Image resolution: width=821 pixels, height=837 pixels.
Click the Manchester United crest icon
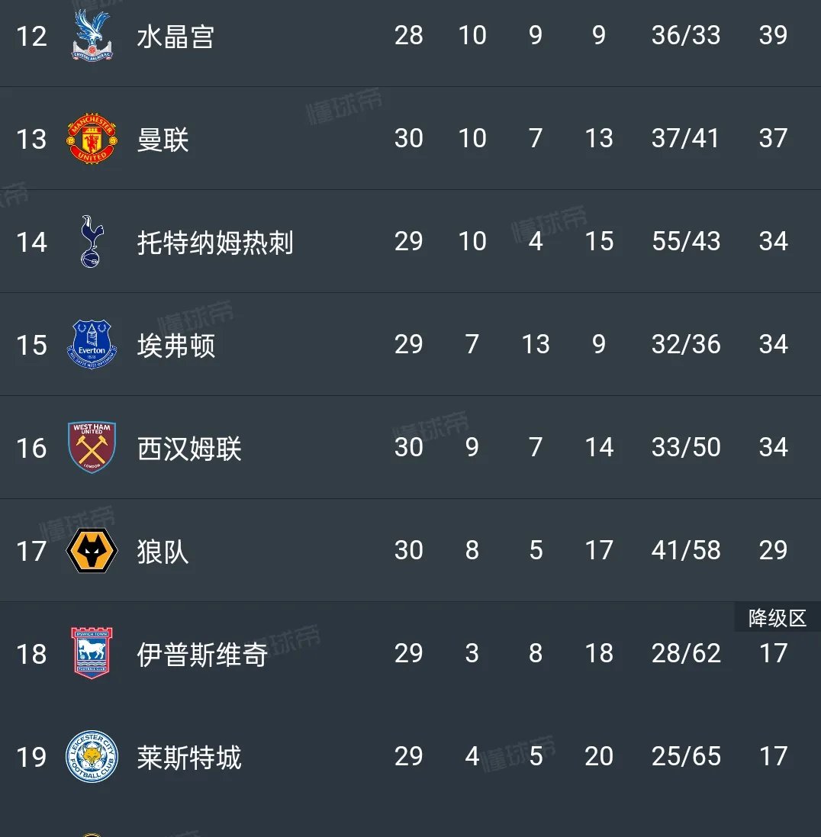(91, 139)
